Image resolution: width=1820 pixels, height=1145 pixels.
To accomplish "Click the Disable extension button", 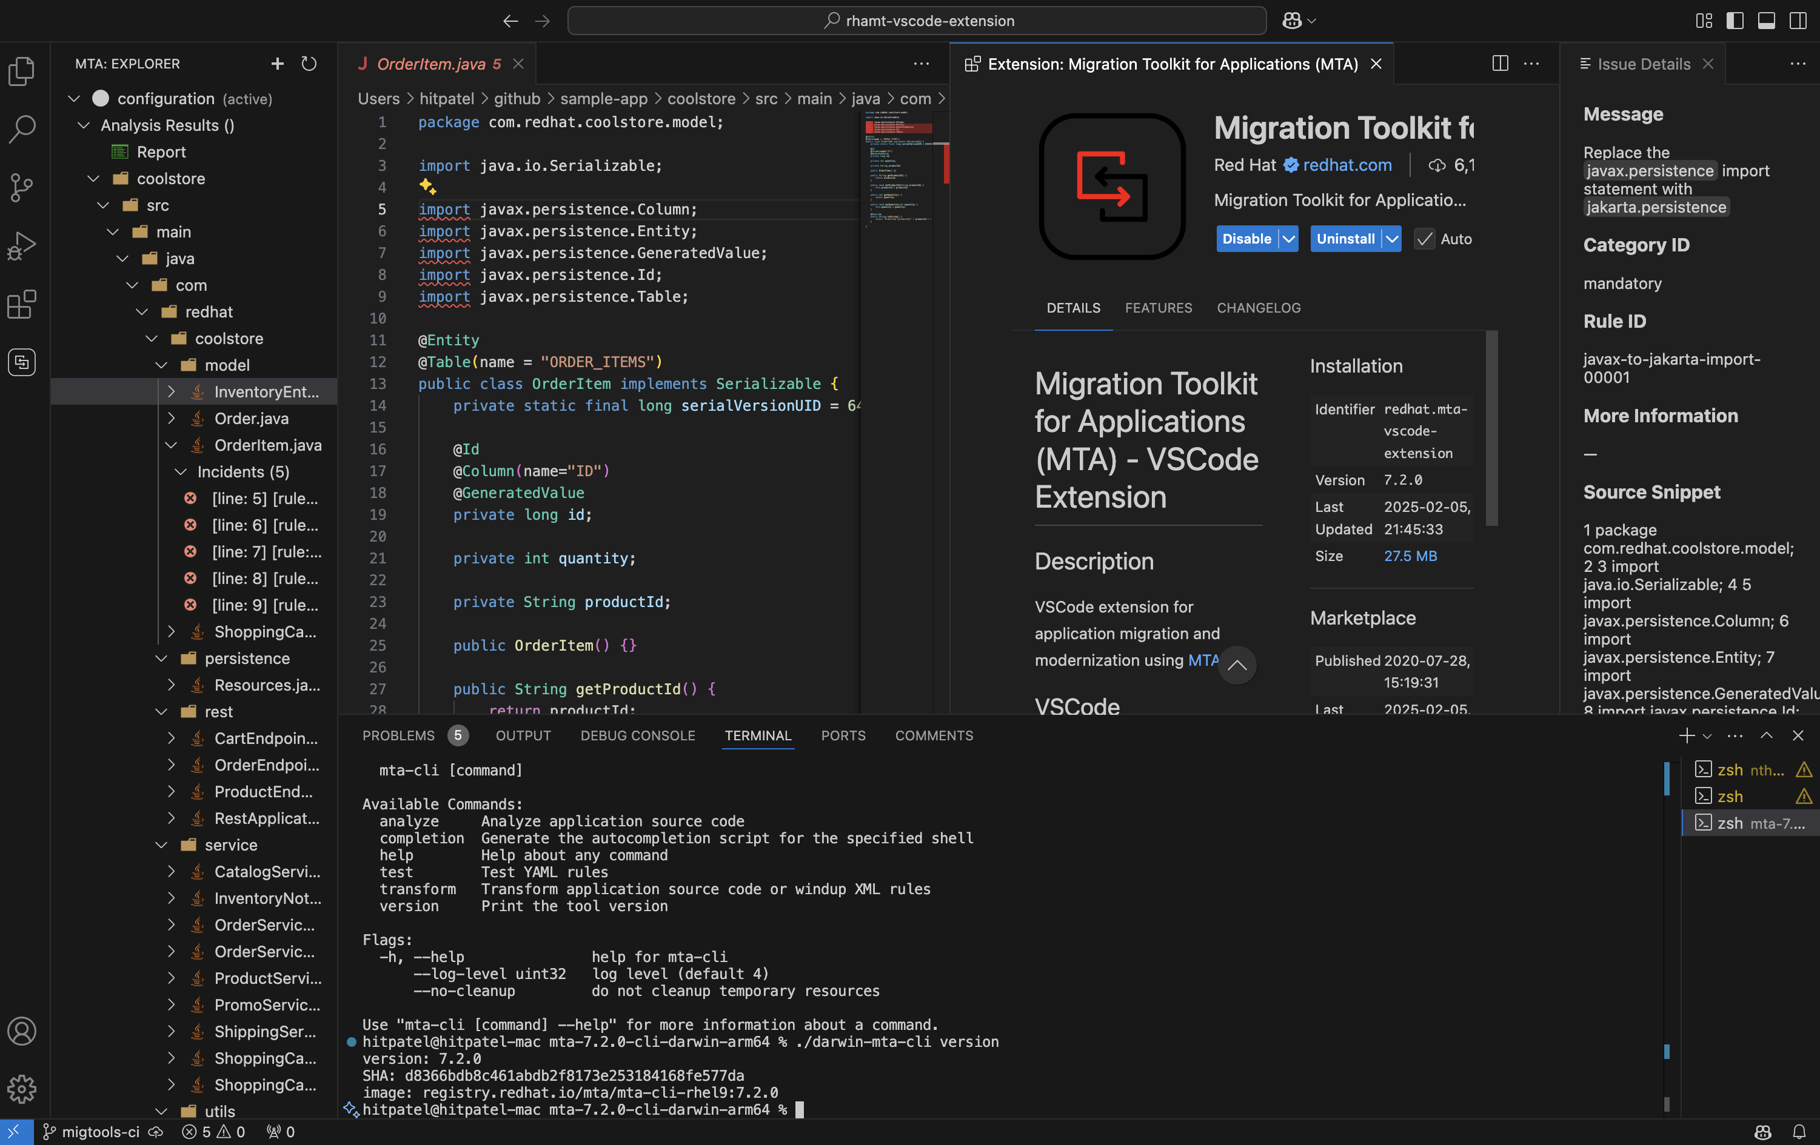I will coord(1246,239).
